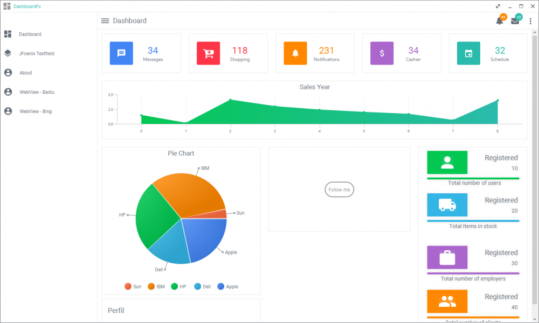Open the teal Schedule calendar icon

coord(468,53)
